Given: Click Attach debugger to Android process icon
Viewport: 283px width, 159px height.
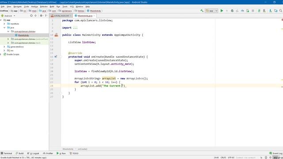Looking at the screenshot, I should tap(248, 11).
